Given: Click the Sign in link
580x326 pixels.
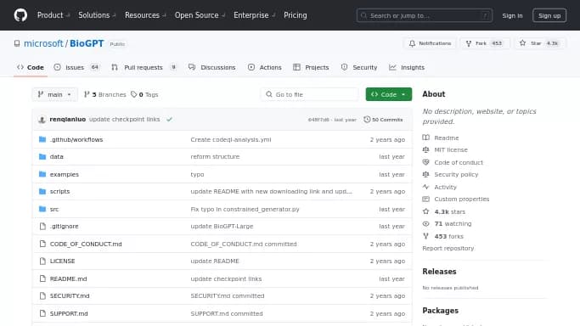Looking at the screenshot, I should (512, 15).
